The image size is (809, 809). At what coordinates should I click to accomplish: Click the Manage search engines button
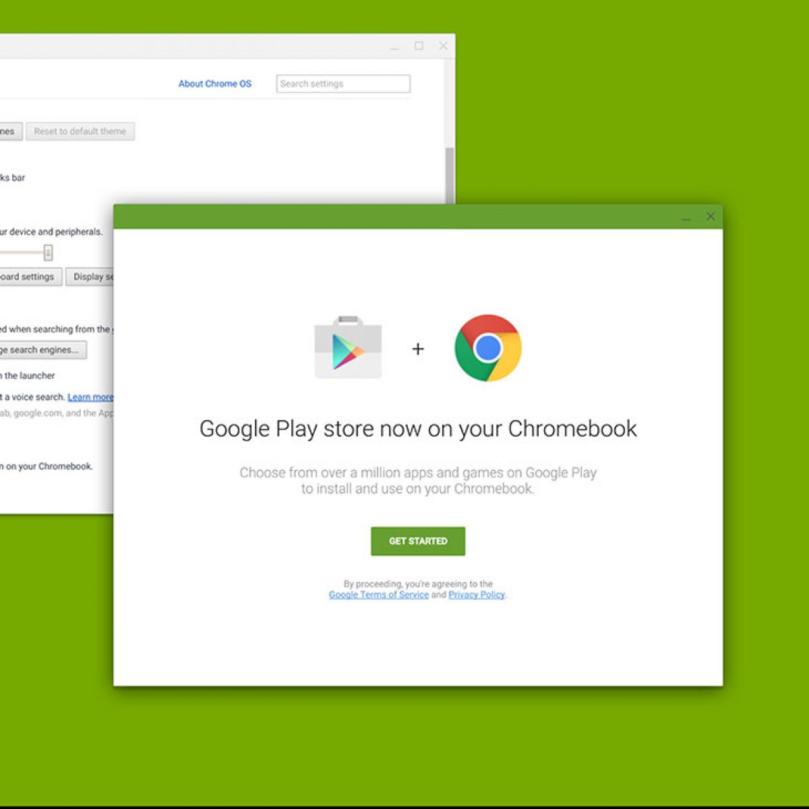(x=42, y=350)
